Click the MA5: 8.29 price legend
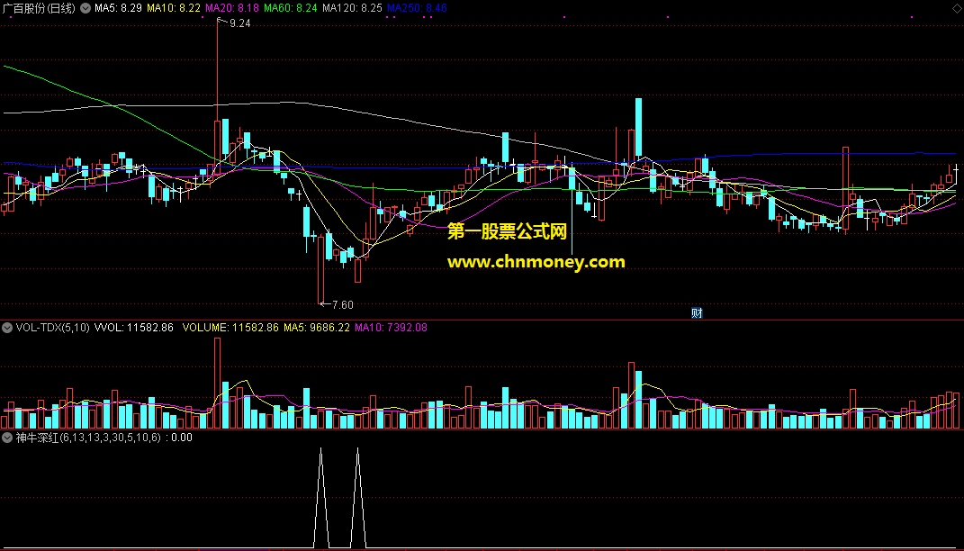Screen dimensions: 964x551 point(118,8)
